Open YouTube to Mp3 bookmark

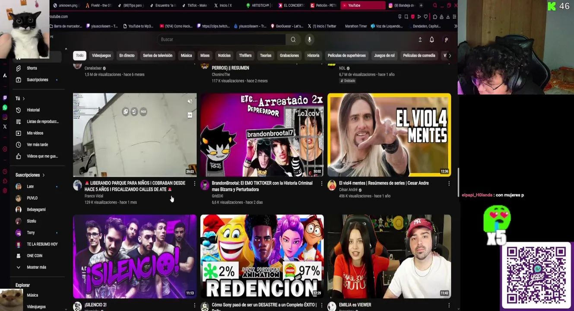[x=138, y=26]
